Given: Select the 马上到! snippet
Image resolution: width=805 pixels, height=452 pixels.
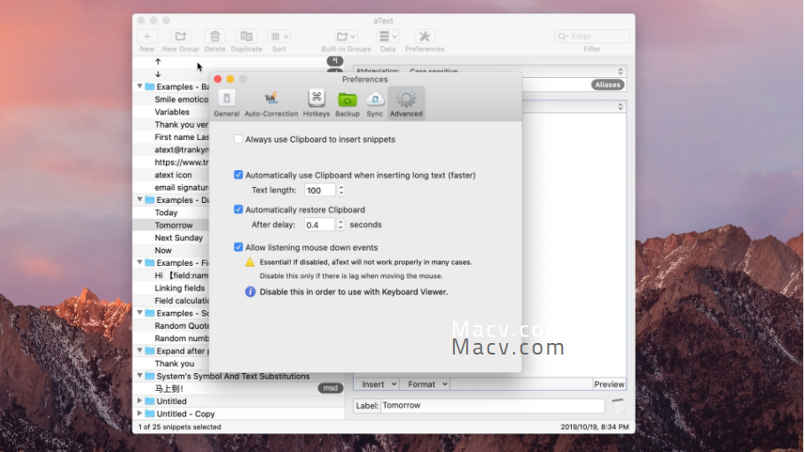Looking at the screenshot, I should [x=169, y=388].
